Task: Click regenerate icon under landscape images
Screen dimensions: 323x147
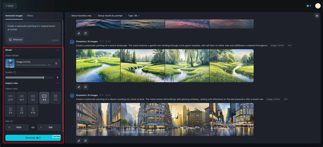Action: coord(86,87)
